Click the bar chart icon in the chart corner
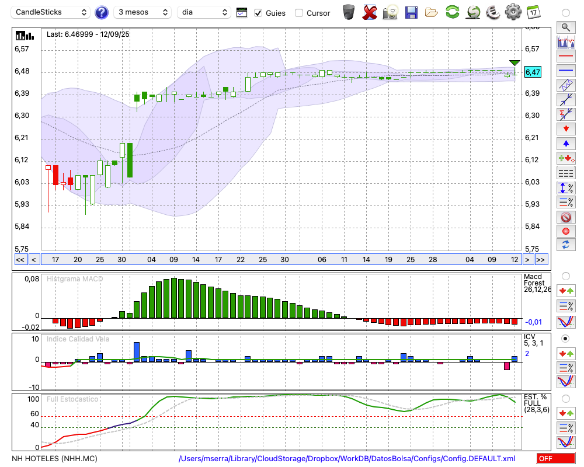 [25, 36]
